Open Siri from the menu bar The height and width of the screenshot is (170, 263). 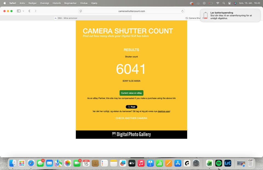[235, 3]
